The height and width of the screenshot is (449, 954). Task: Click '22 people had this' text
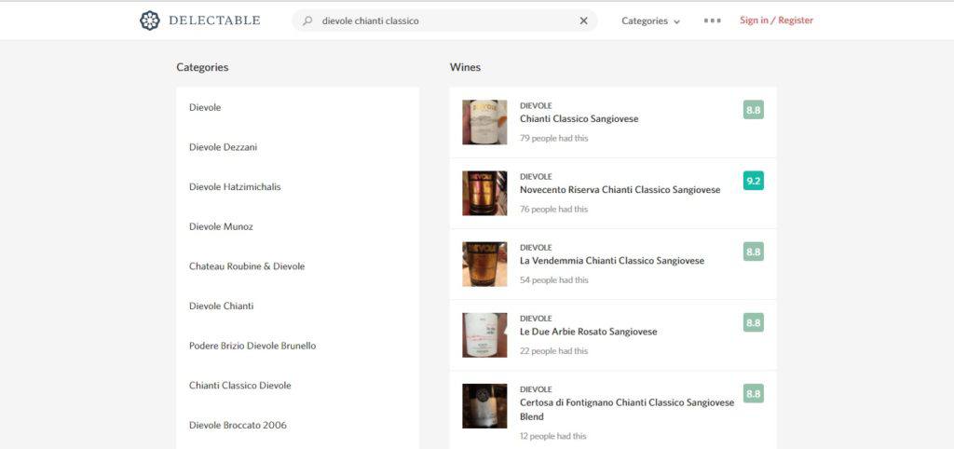click(553, 351)
